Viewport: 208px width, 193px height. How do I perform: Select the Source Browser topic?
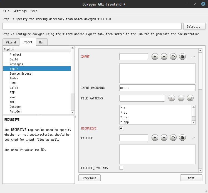tap(37, 74)
